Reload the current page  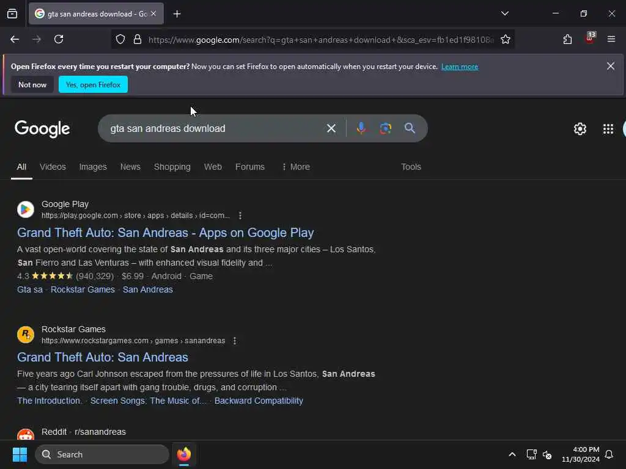[59, 39]
